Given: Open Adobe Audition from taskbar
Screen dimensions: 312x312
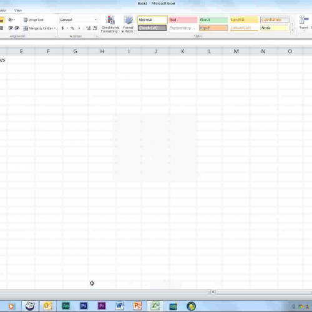Looking at the screenshot, I should [x=66, y=306].
